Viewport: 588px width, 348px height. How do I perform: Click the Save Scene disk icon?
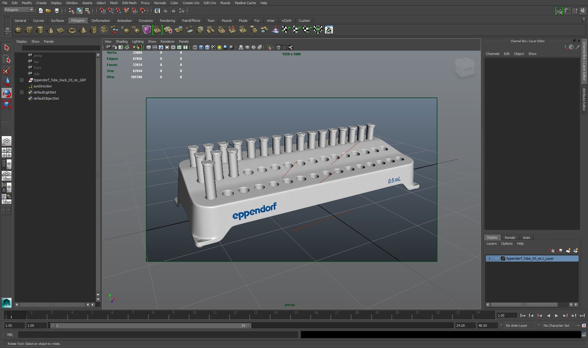point(57,11)
